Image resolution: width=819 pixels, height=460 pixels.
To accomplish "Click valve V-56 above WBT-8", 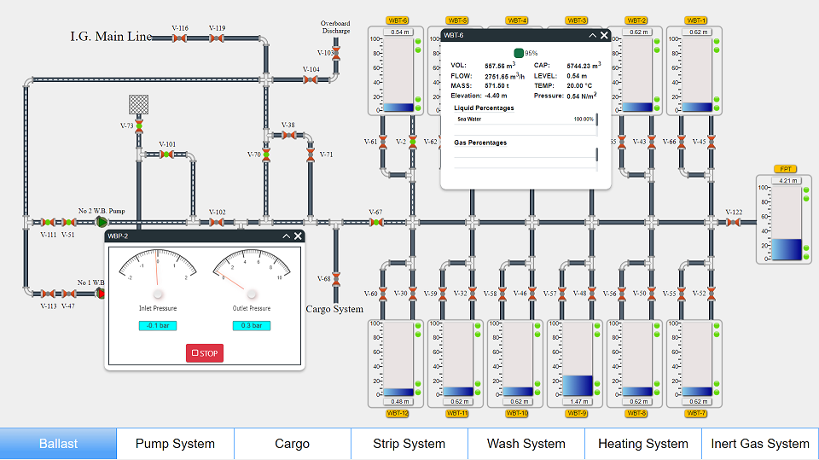I will pos(622,294).
